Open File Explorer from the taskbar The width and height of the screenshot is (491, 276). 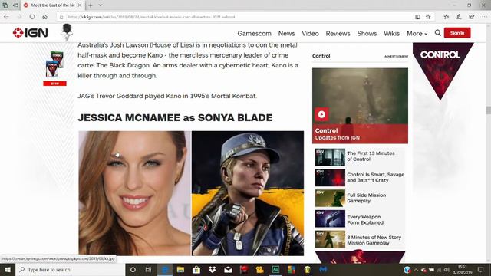click(x=180, y=269)
